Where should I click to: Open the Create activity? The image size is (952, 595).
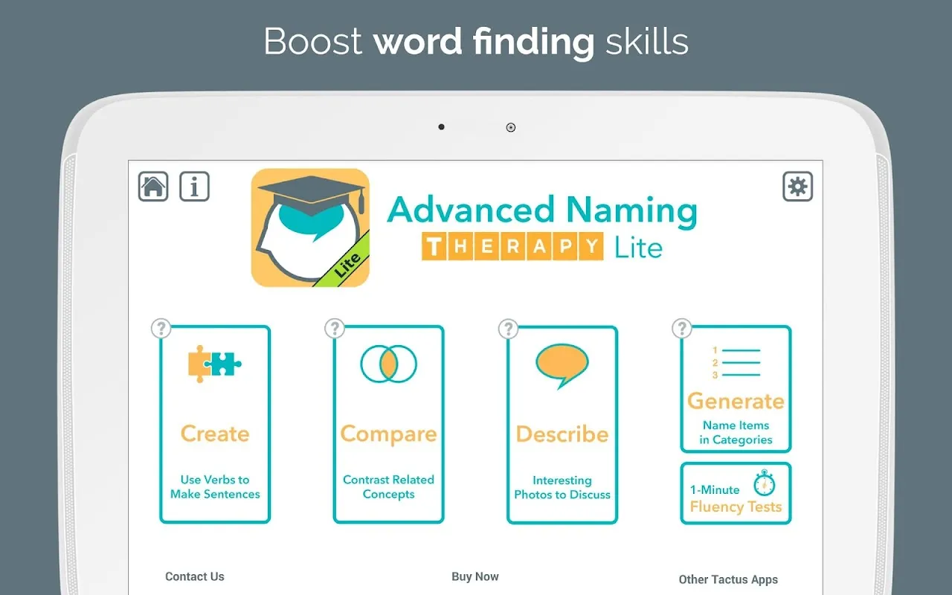coord(215,434)
